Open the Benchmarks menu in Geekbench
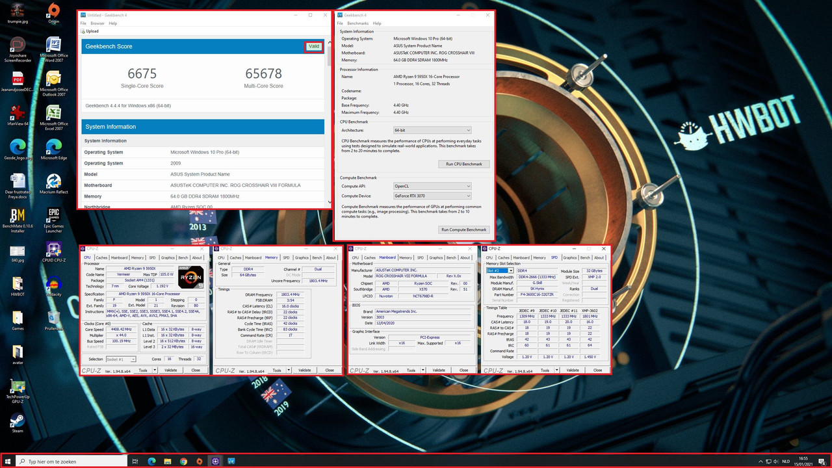 pyautogui.click(x=358, y=23)
